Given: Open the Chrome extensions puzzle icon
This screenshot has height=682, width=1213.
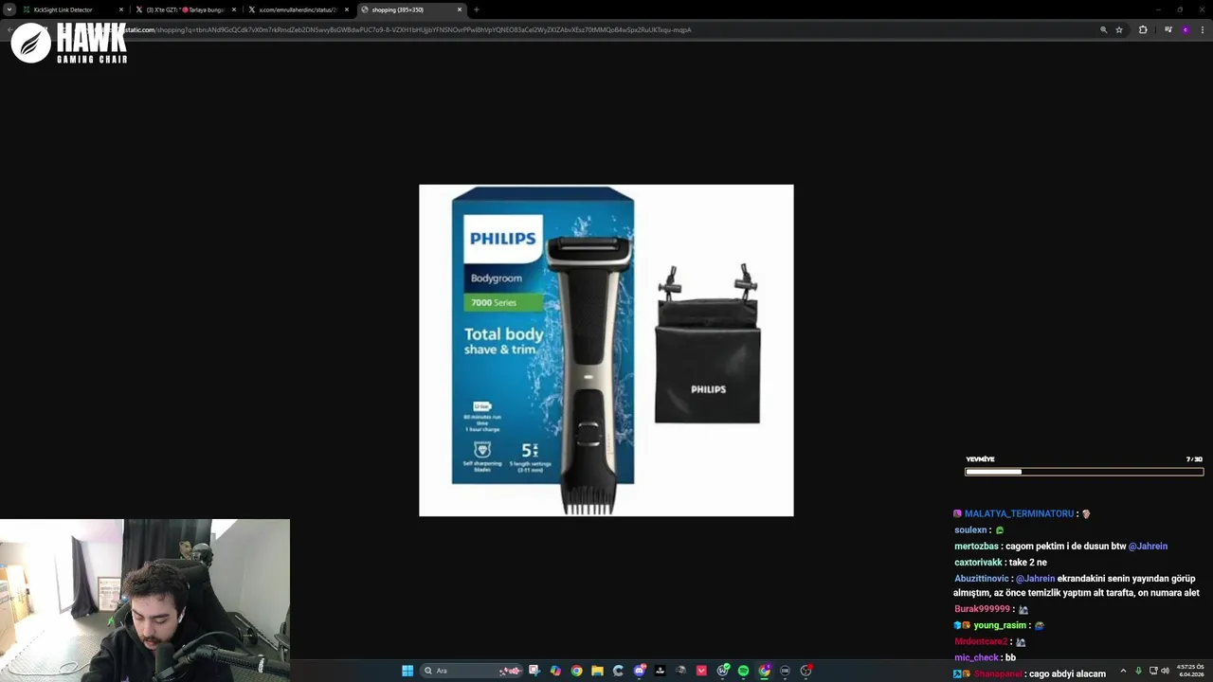Looking at the screenshot, I should tap(1143, 29).
